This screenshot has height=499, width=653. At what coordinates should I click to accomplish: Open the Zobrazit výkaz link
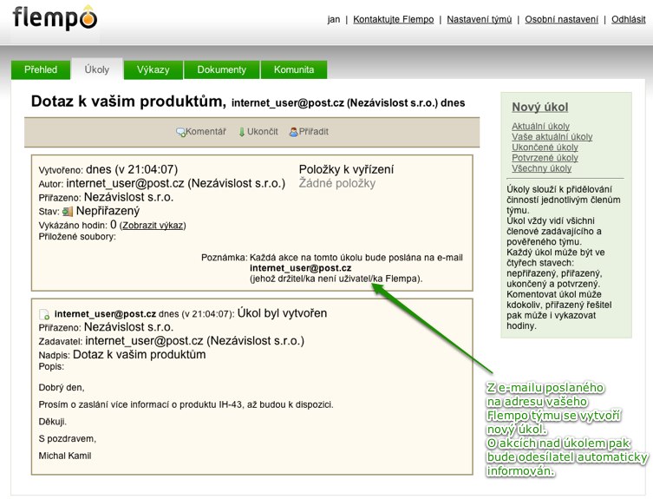point(153,226)
